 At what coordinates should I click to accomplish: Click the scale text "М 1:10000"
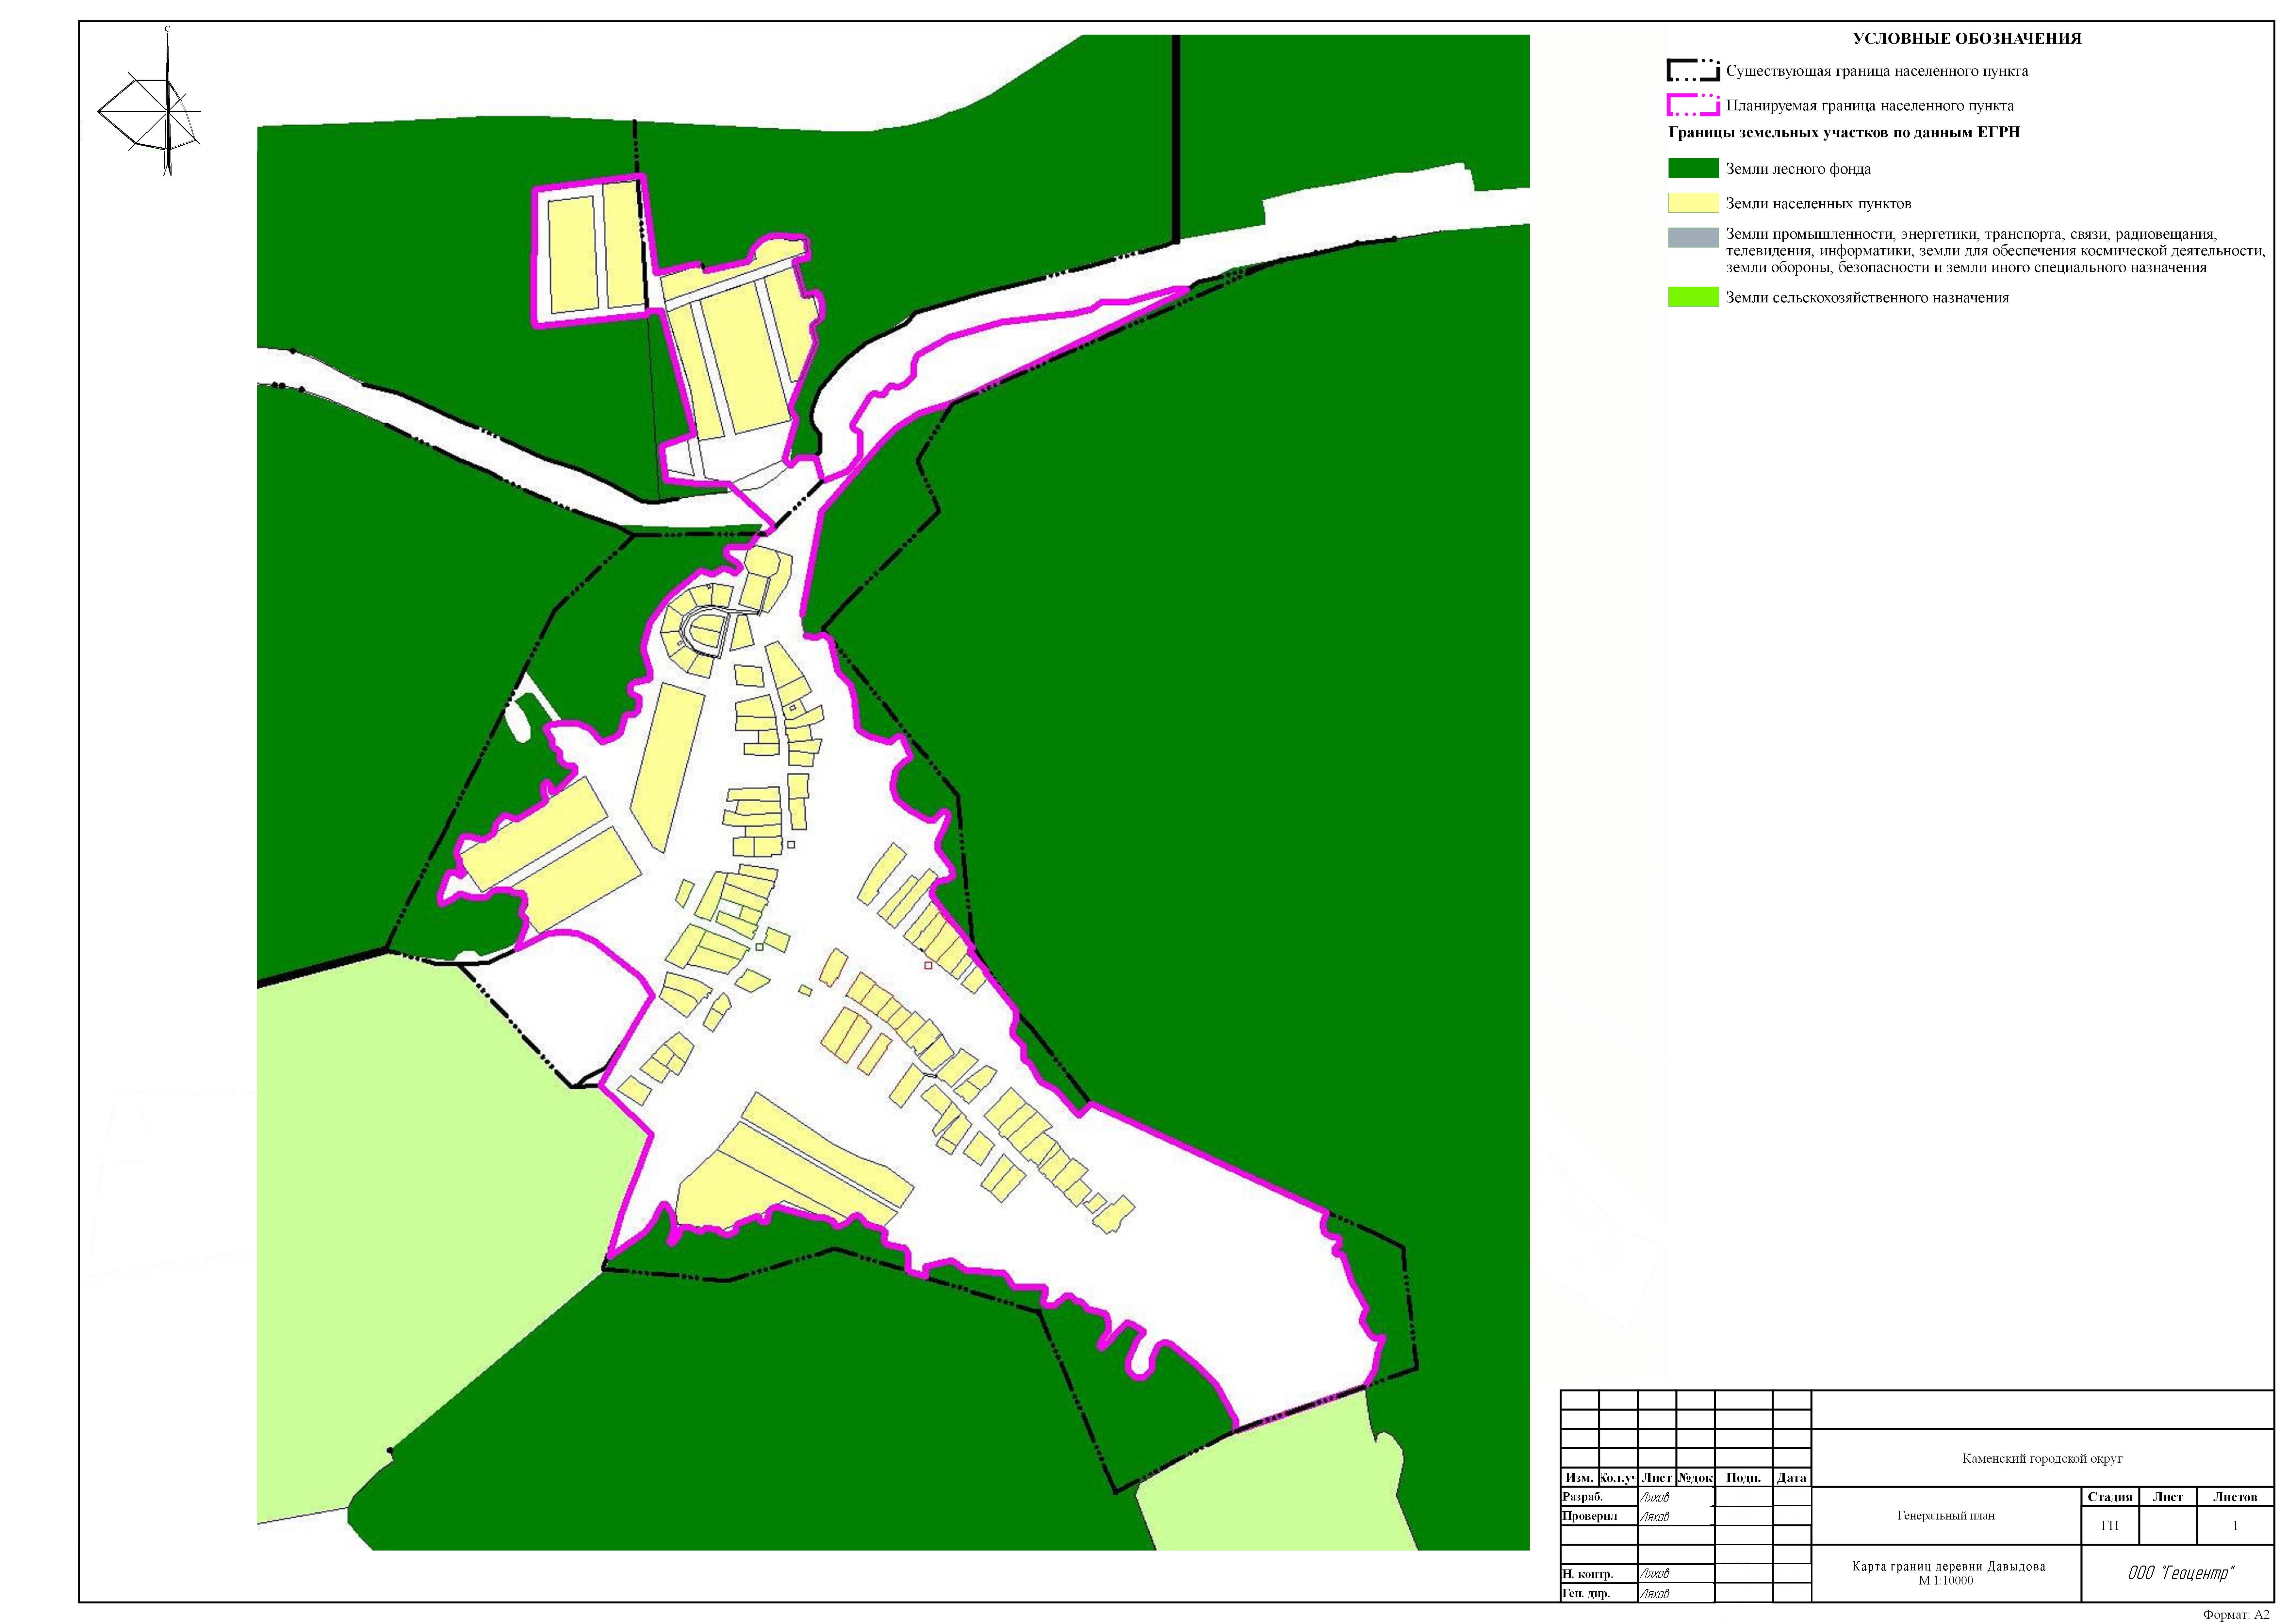[1946, 1581]
